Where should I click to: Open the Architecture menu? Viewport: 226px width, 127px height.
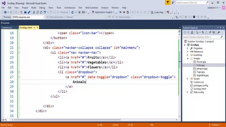click(x=70, y=8)
